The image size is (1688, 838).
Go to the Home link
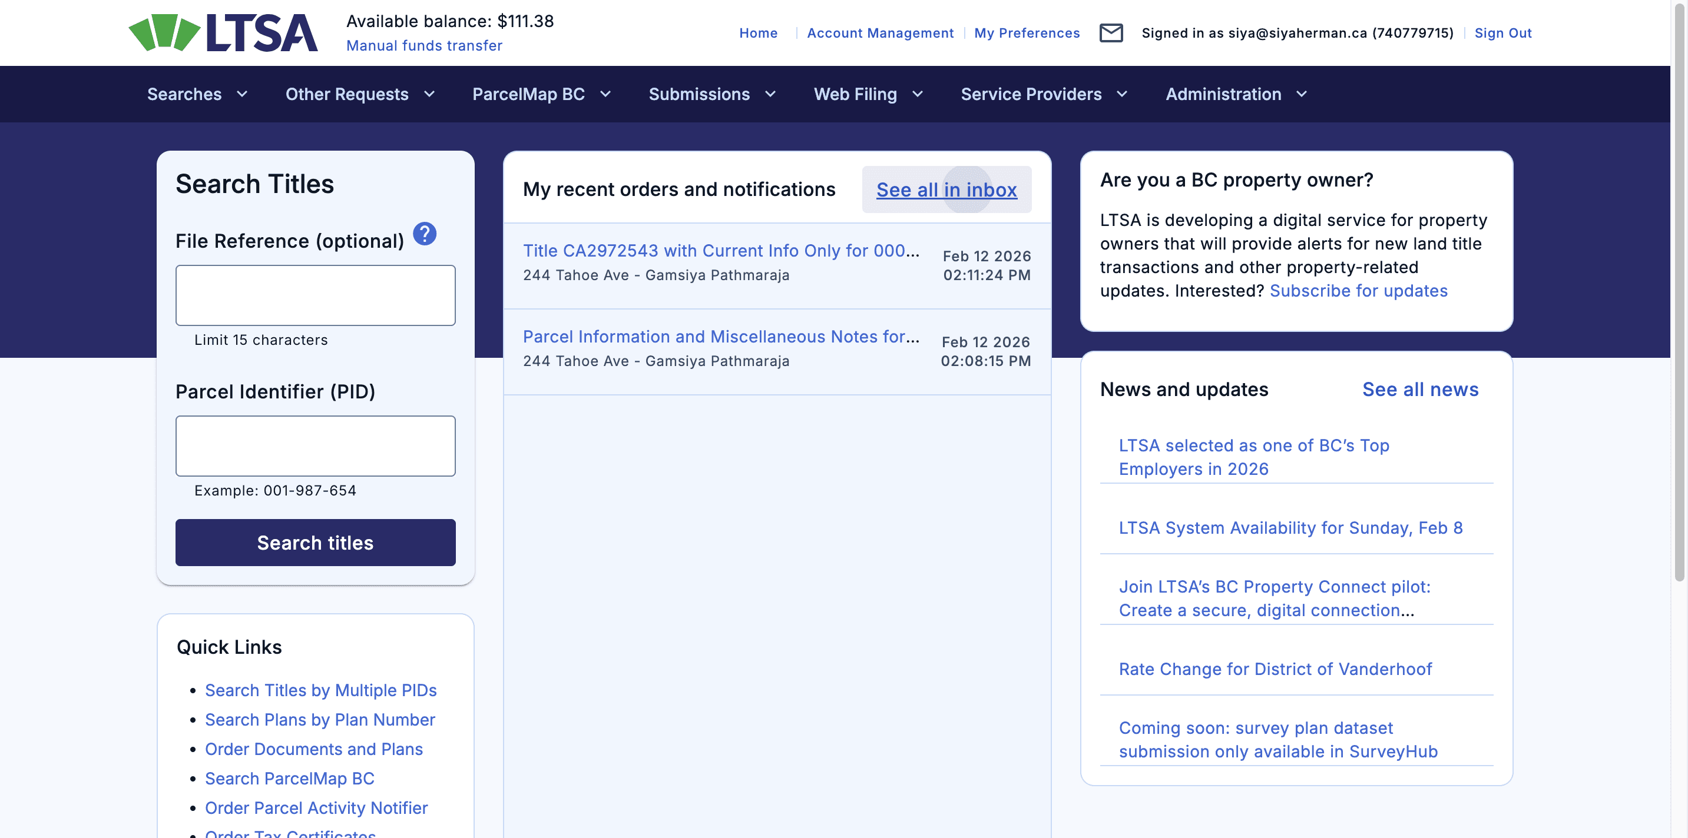758,33
